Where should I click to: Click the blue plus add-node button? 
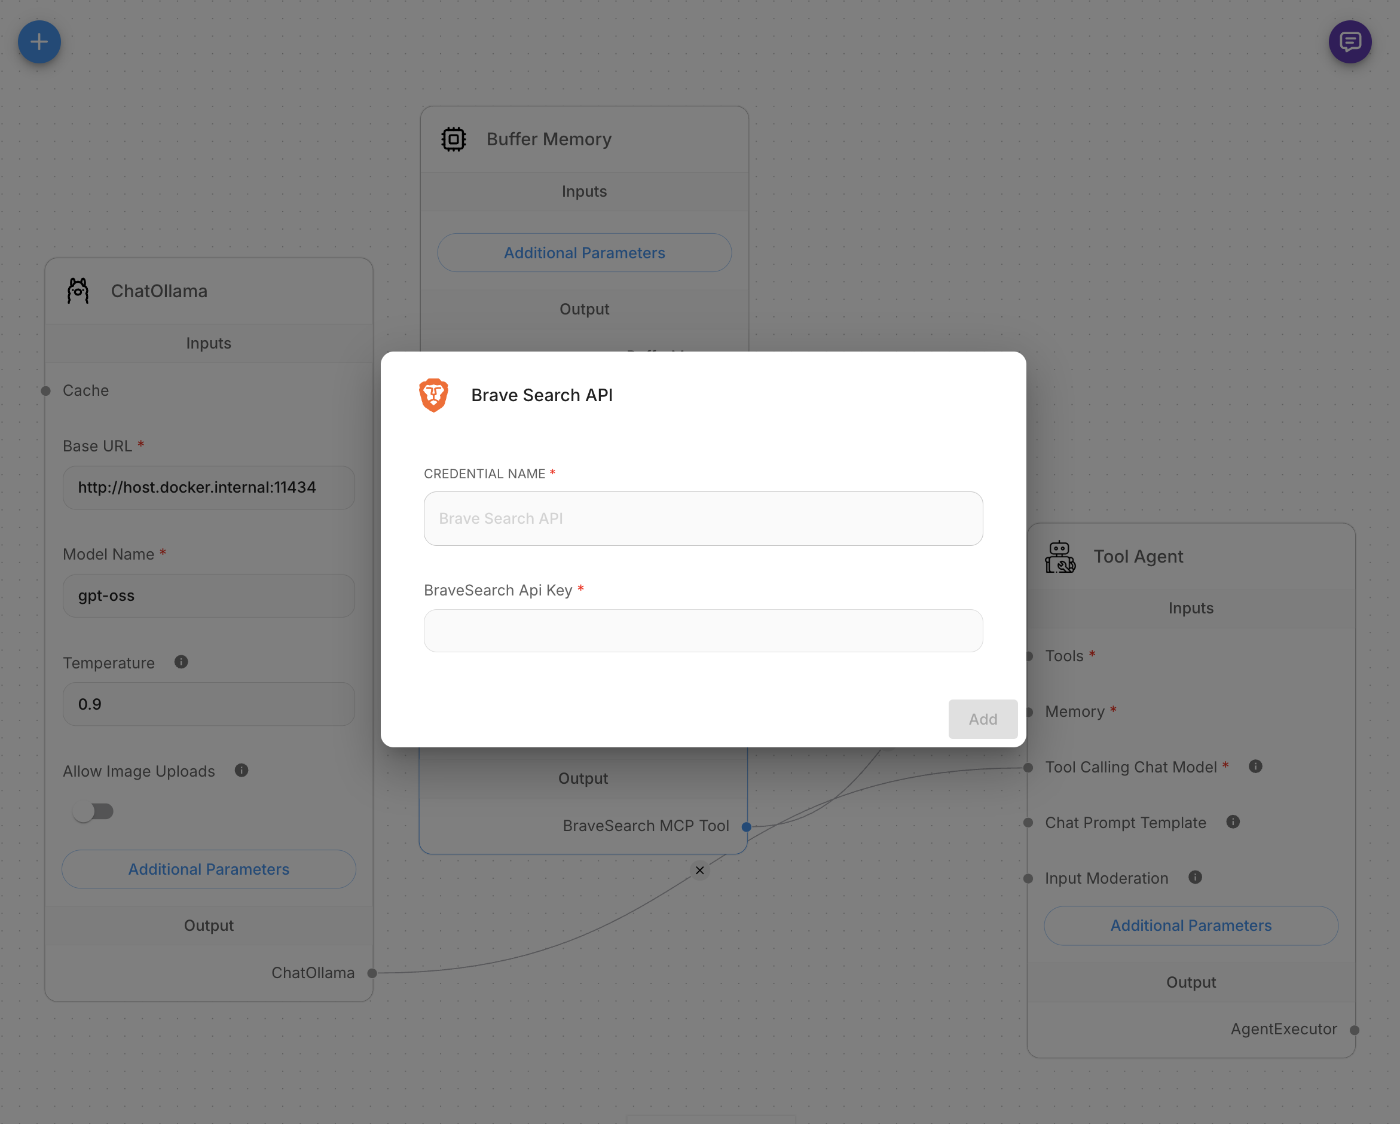[39, 42]
